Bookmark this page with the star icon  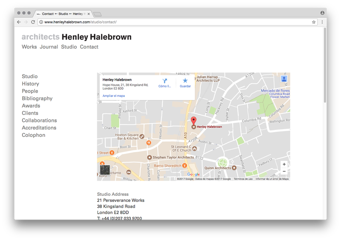(x=314, y=22)
